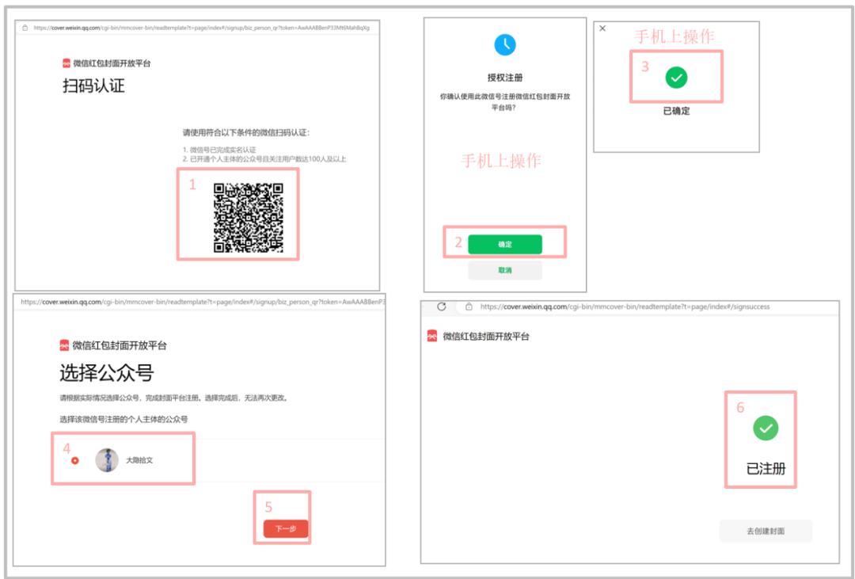Screen dimensions: 855x579
Task: Reload the signsuccess page with the refresh icon
Action: click(442, 307)
